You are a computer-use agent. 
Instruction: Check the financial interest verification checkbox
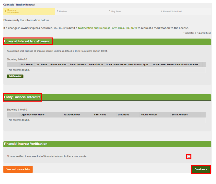[x=189, y=156]
